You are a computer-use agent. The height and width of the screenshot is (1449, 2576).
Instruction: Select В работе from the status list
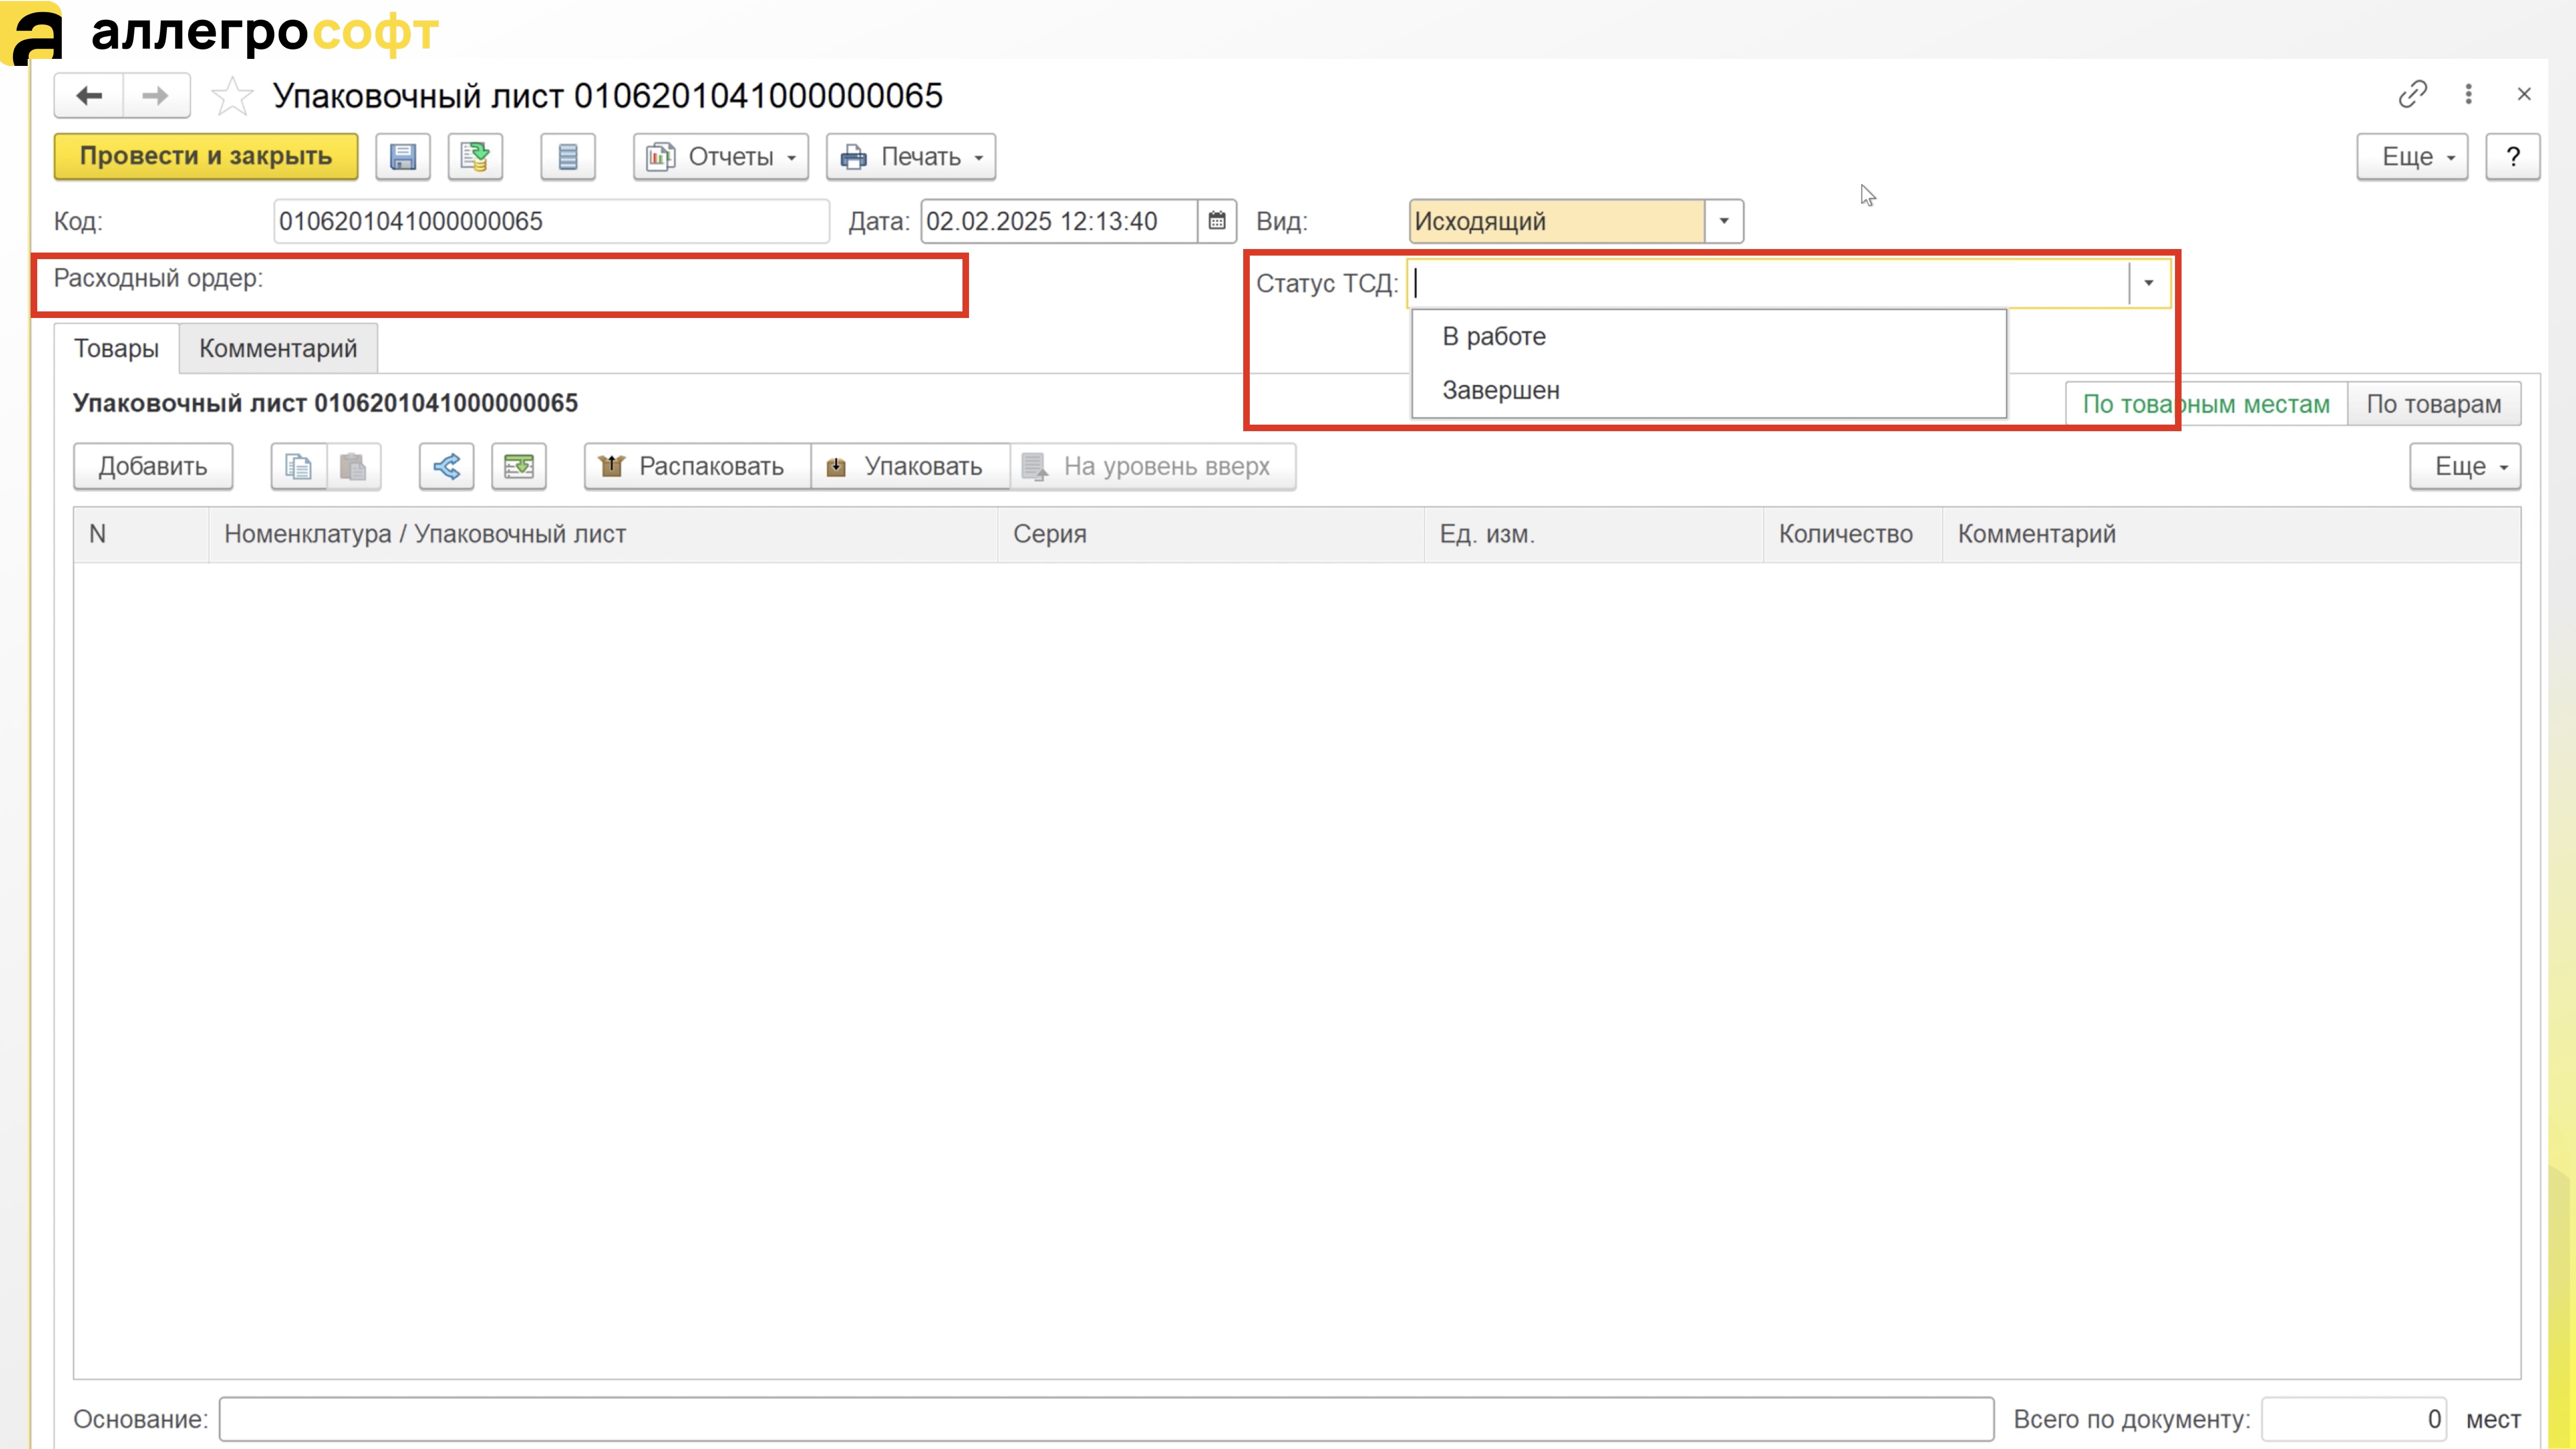tap(1709, 337)
